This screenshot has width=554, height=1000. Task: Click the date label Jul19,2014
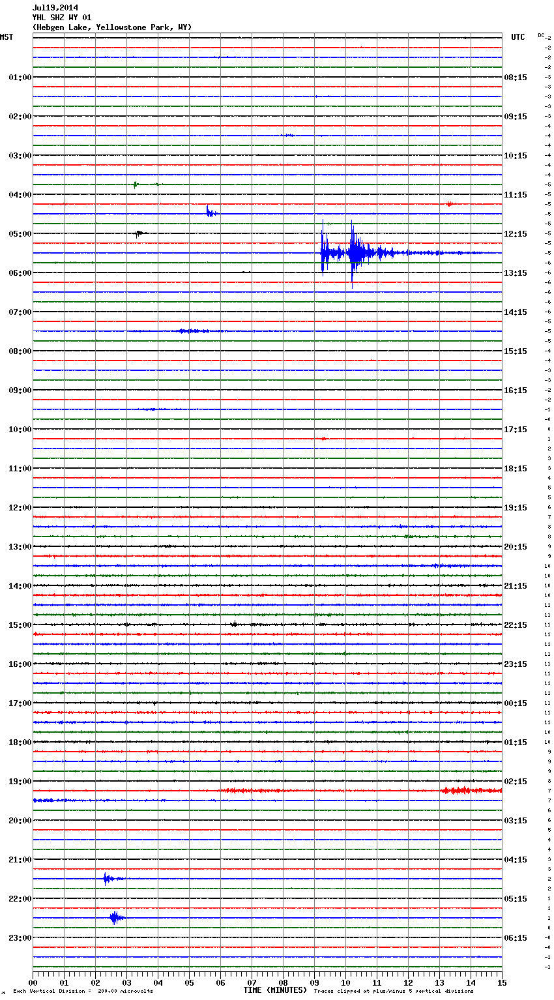[55, 8]
